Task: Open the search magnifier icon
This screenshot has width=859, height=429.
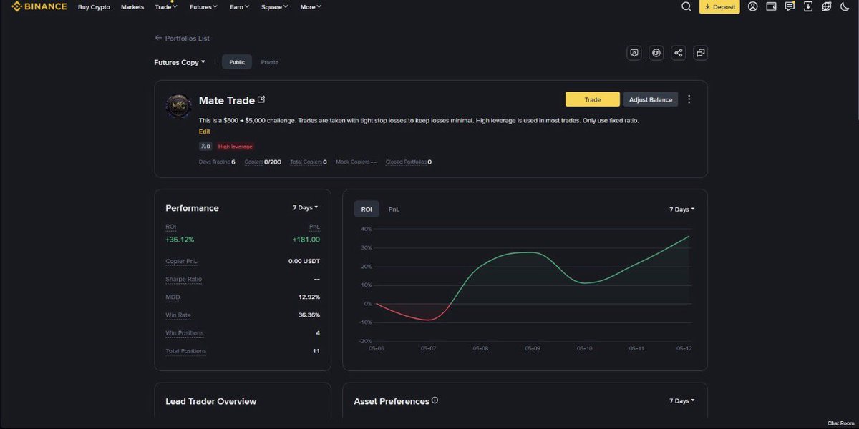Action: (686, 6)
